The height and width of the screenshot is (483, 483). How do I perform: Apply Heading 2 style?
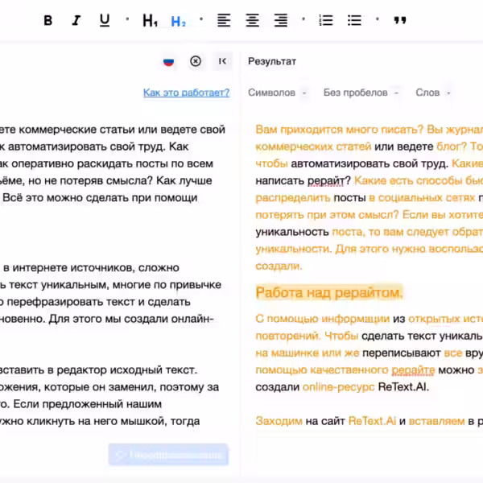(x=178, y=21)
